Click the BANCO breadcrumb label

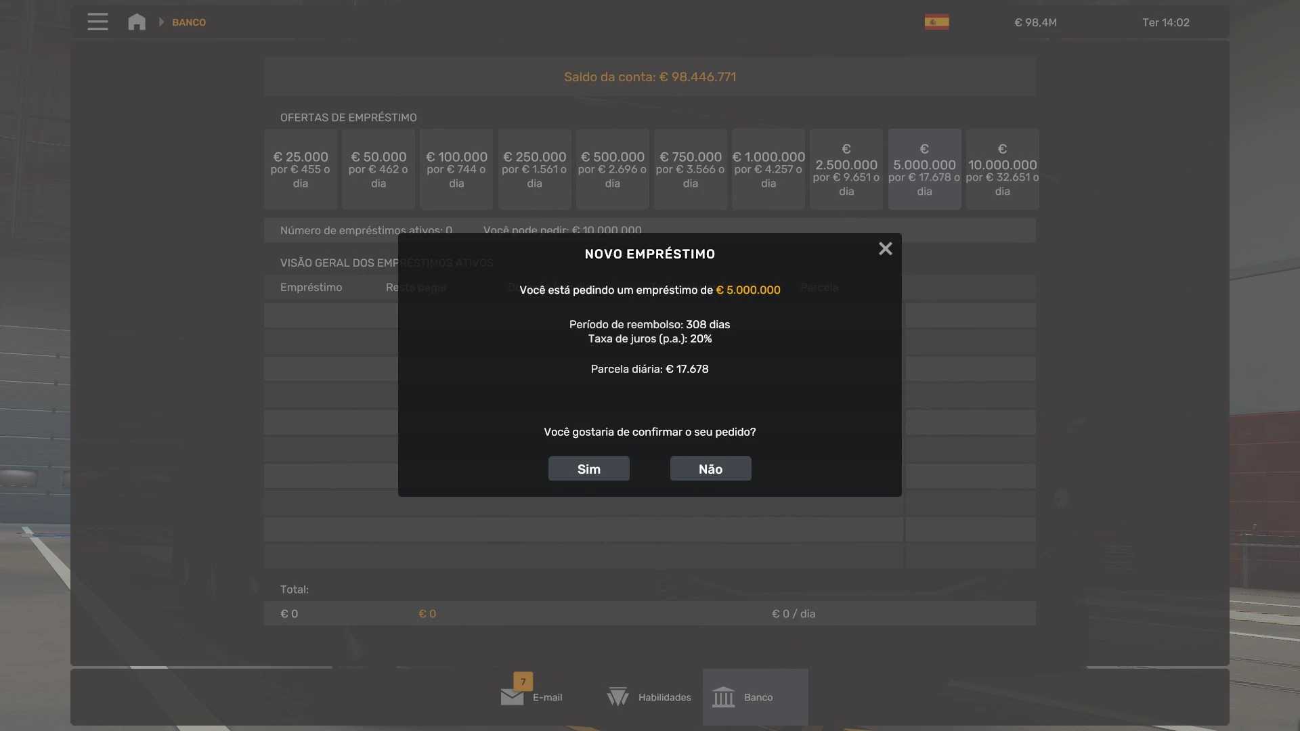point(189,22)
